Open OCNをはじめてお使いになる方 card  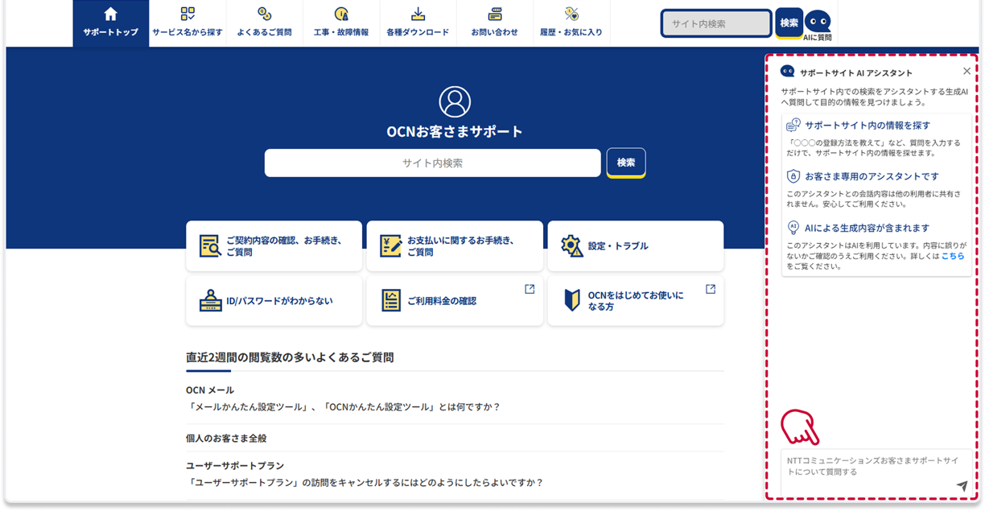point(636,301)
